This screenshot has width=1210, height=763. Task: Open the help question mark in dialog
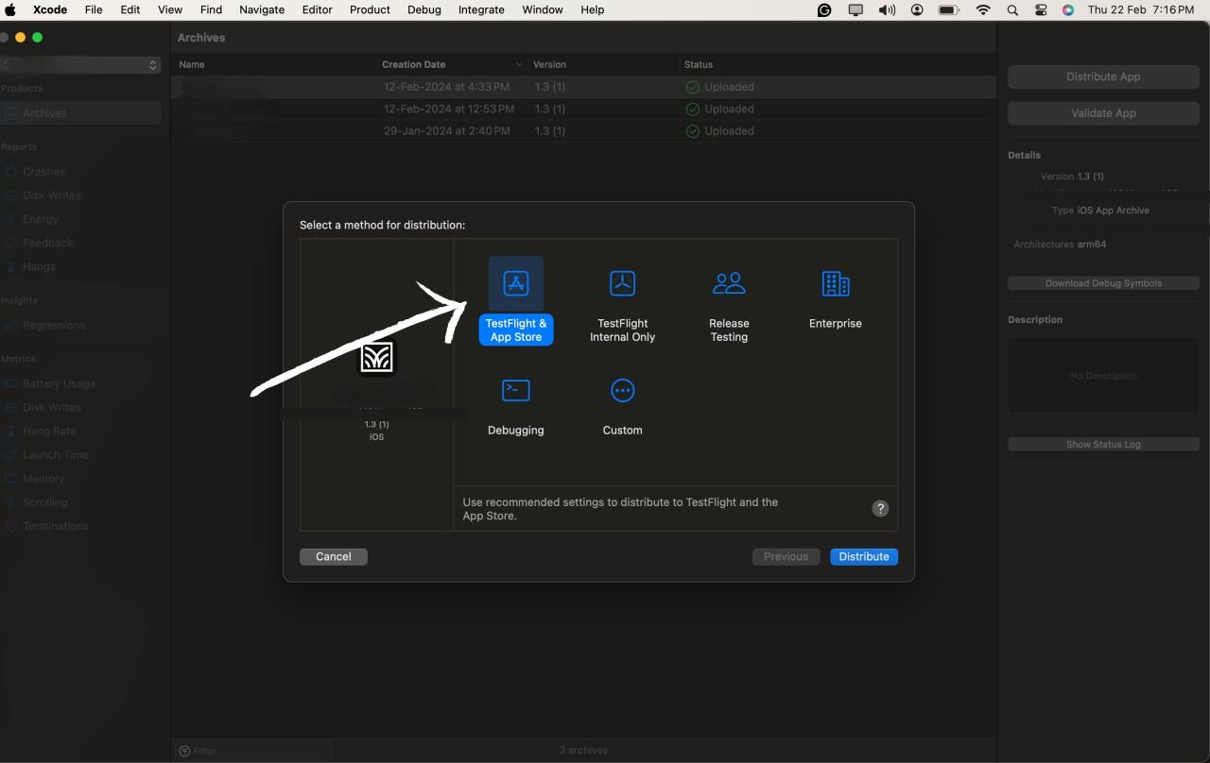pyautogui.click(x=880, y=508)
